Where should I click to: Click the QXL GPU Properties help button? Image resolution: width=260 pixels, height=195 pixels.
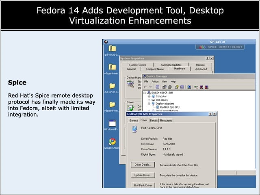210,114
